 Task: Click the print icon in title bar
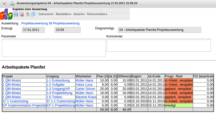pyautogui.click(x=12, y=4)
